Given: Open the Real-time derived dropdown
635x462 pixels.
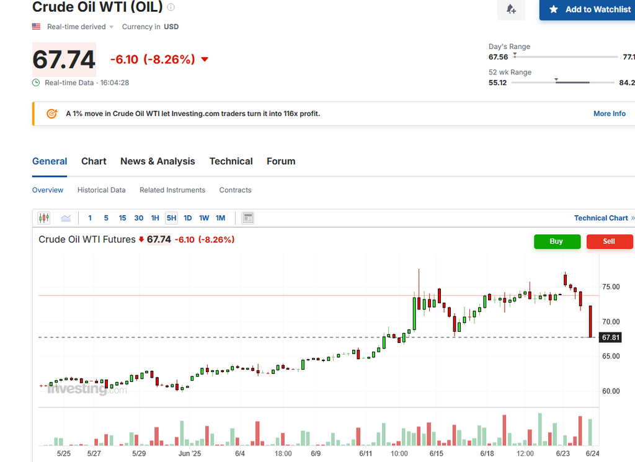Looking at the screenshot, I should 80,27.
